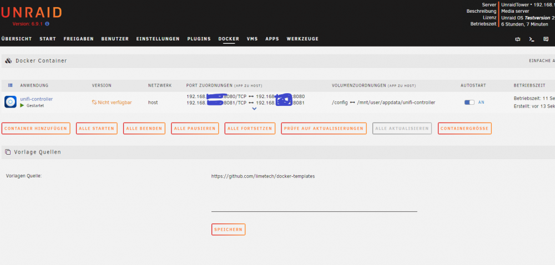The height and width of the screenshot is (265, 555).
Task: Click the Speichern button
Action: point(228,230)
